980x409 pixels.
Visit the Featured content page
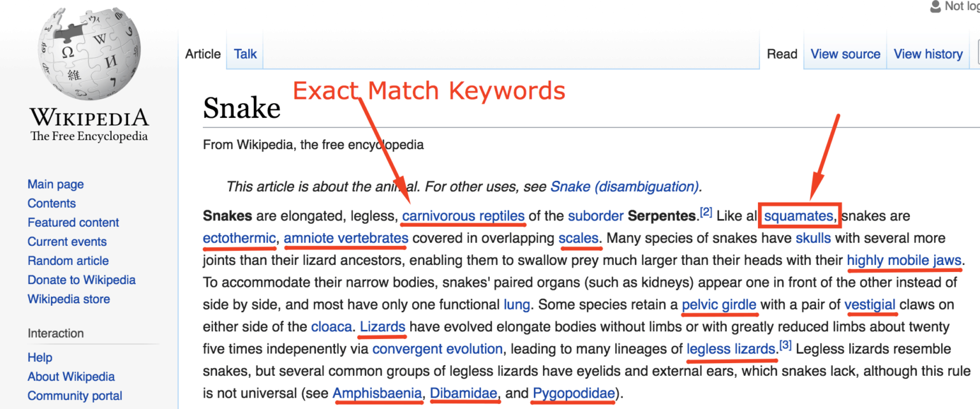73,222
